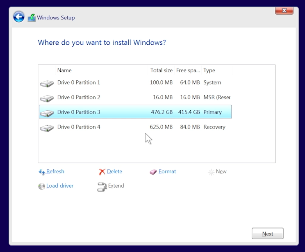Open the Load driver link
This screenshot has width=305, height=252.
(x=60, y=186)
